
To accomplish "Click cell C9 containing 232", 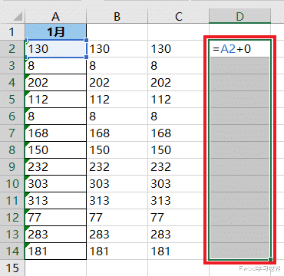I will tap(178, 166).
